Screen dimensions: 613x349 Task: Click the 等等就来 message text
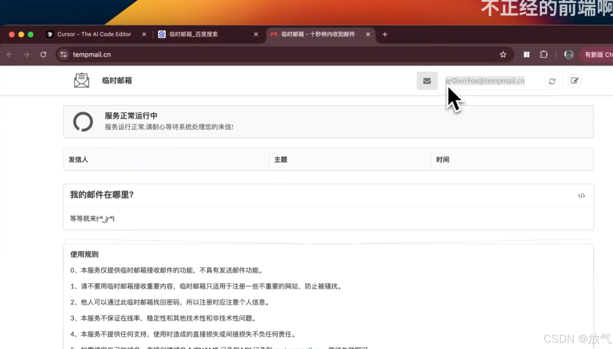click(92, 218)
